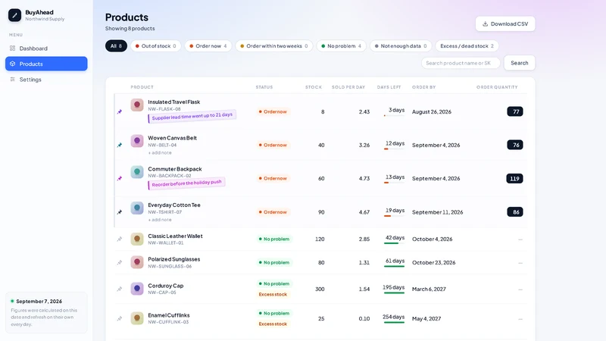
Task: Open the Settings menu item
Action: tap(46, 80)
